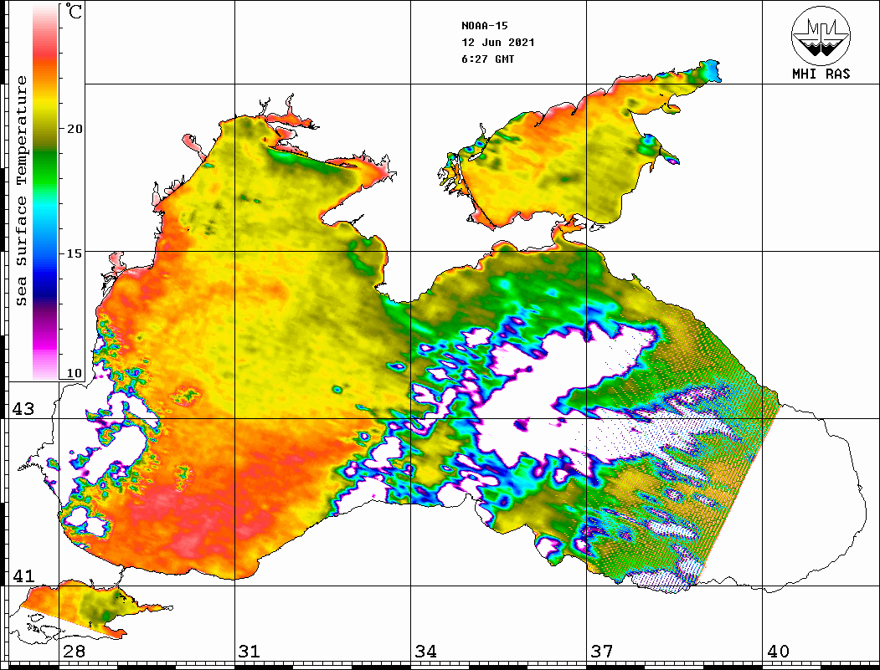
Task: Click the longitude 34 axis label
Action: pyautogui.click(x=425, y=652)
